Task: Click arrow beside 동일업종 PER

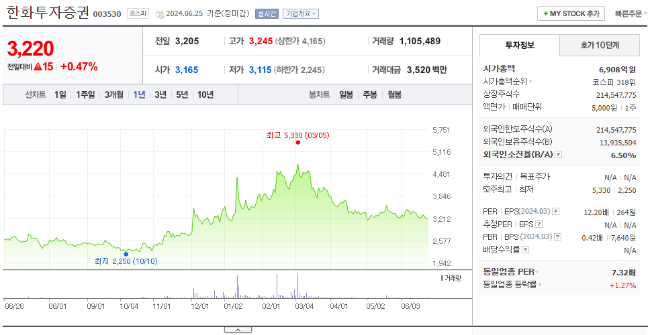Action: (x=538, y=272)
